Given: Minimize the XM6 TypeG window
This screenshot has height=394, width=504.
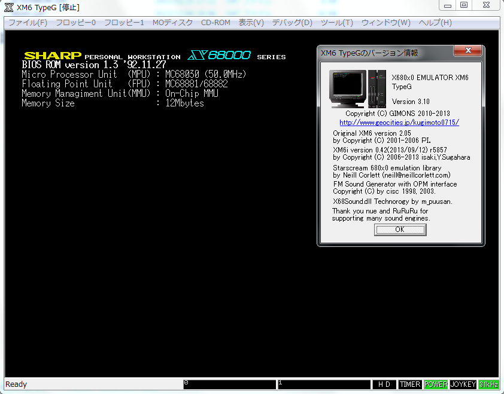Looking at the screenshot, I should tap(448, 5).
